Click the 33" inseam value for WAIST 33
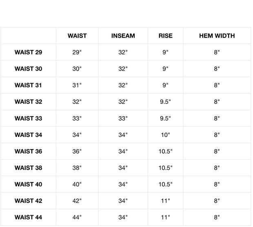The image size is (253, 227). tap(123, 118)
